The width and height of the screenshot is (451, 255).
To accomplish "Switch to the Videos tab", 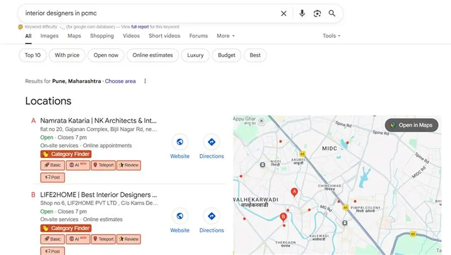I will click(x=131, y=36).
